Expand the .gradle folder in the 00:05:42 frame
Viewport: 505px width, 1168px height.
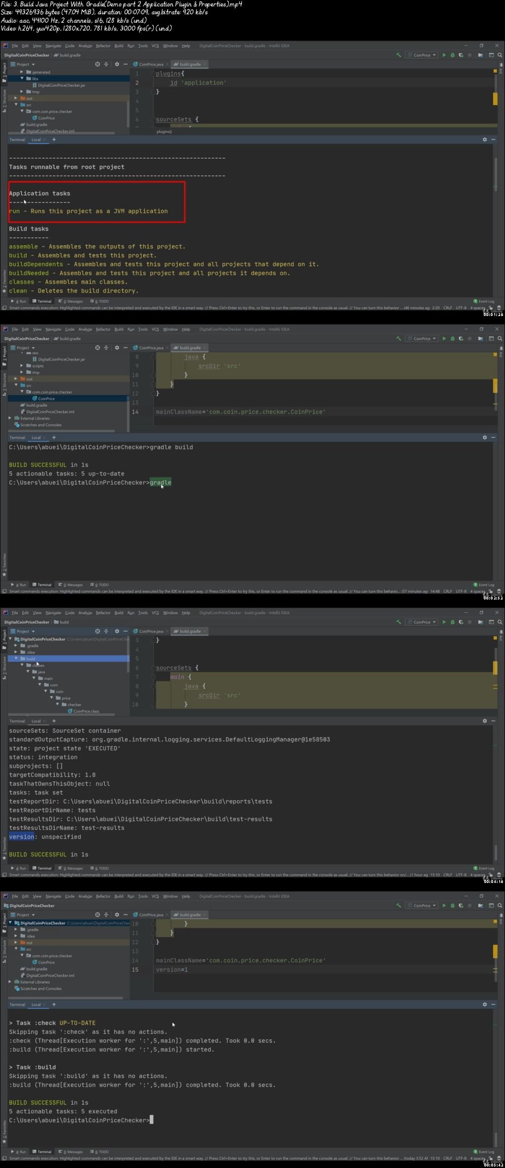point(16,929)
